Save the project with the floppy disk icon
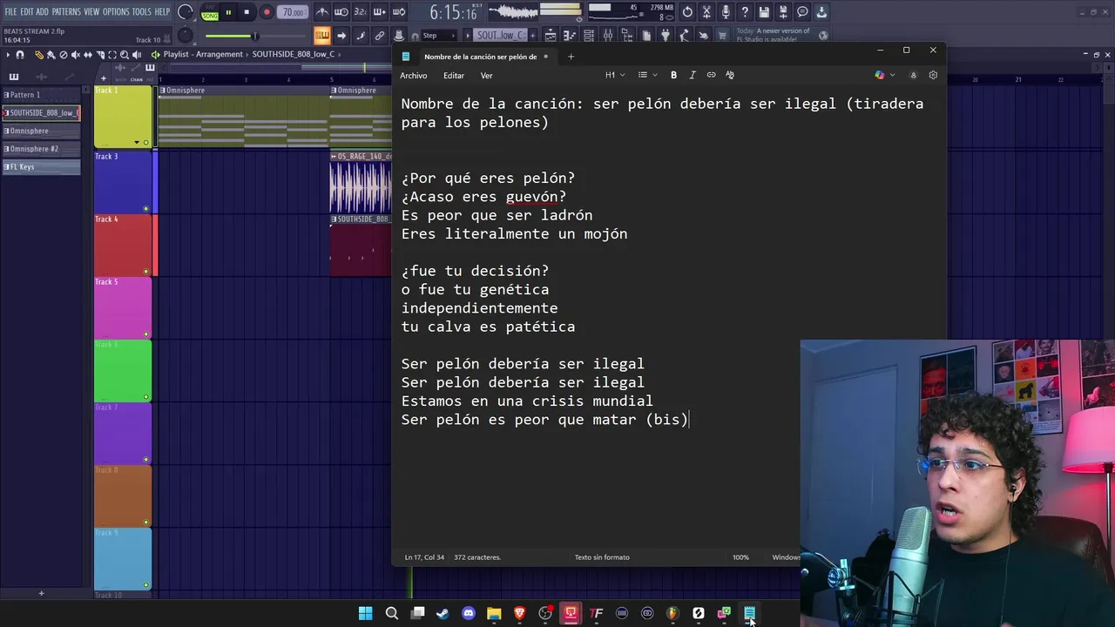This screenshot has width=1115, height=627. 764,12
